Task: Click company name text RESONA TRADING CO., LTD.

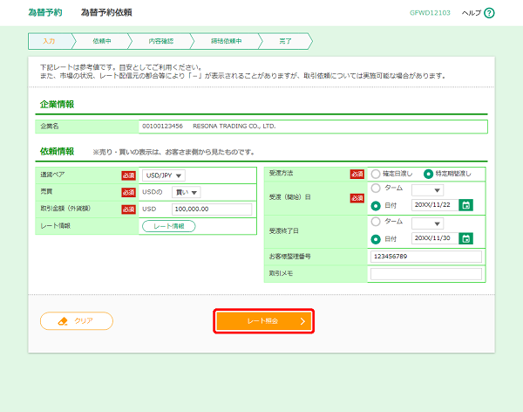Action: click(x=234, y=127)
